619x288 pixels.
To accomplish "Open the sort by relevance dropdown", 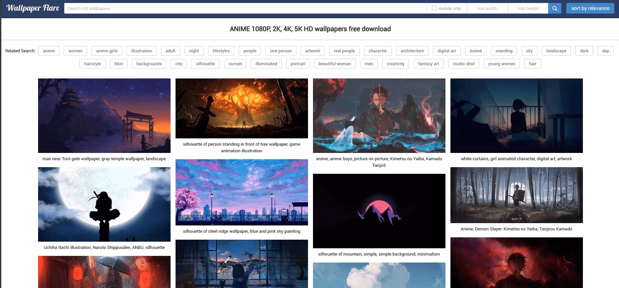I will pos(590,8).
